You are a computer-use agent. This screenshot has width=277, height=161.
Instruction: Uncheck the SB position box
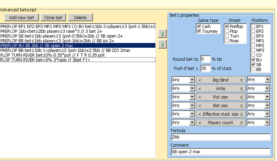[x=253, y=64]
